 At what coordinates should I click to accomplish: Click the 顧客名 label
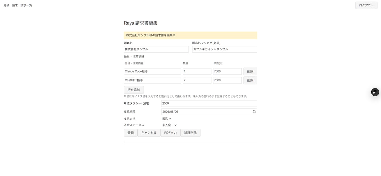128,43
